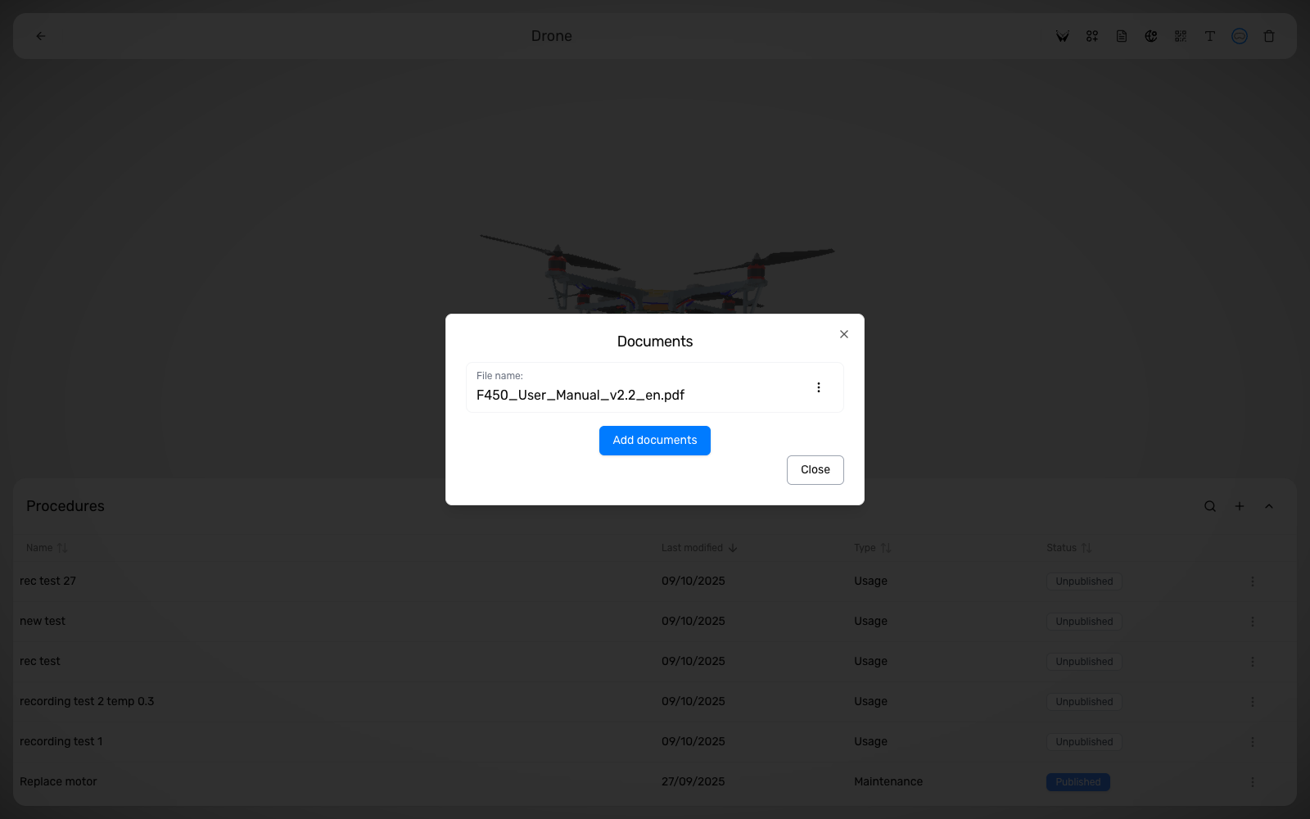
Task: Open the documents page icon in toolbar
Action: [1122, 36]
